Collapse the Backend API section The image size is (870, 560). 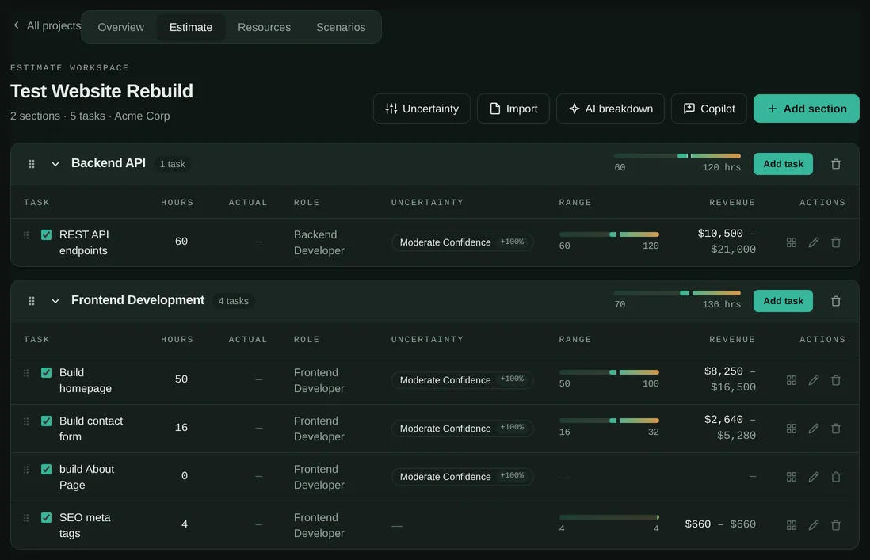(55, 164)
